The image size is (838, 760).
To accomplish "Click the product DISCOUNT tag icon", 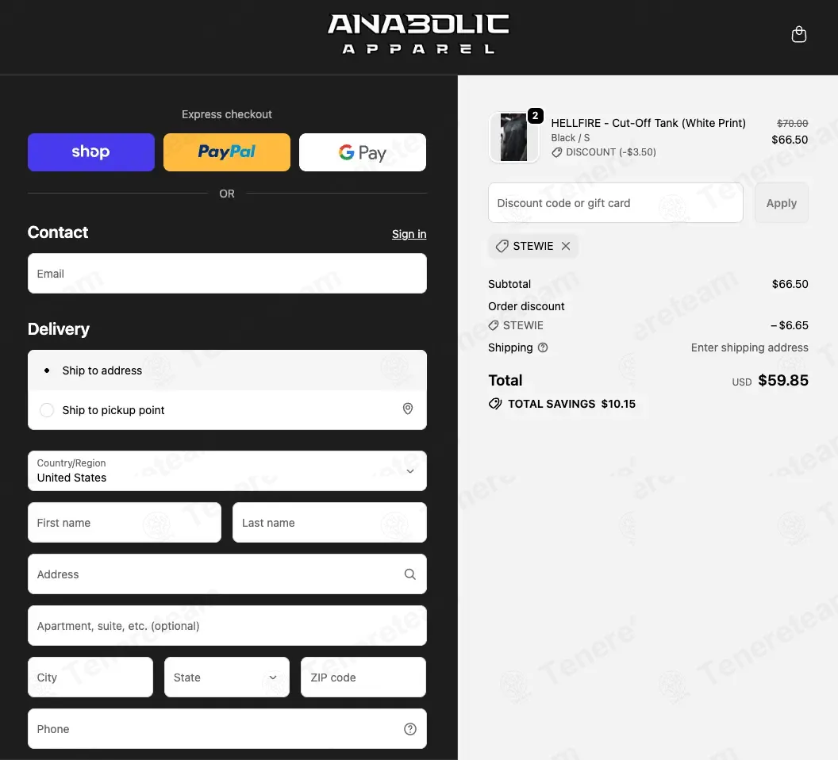I will tap(557, 152).
